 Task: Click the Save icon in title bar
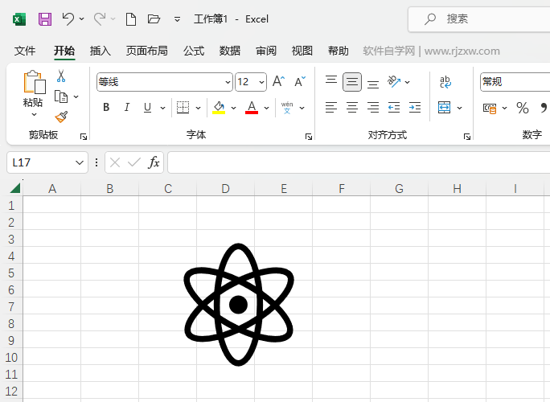[x=45, y=19]
